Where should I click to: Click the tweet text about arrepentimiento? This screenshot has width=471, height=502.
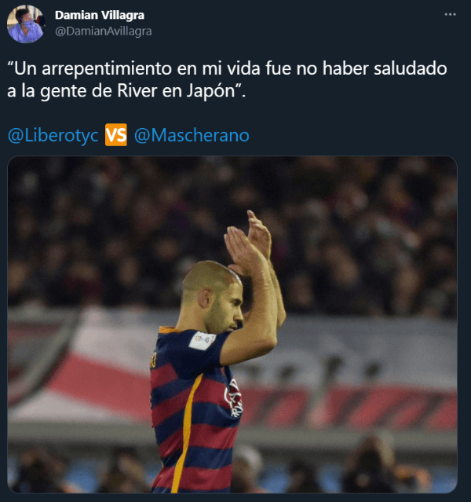[x=227, y=79]
